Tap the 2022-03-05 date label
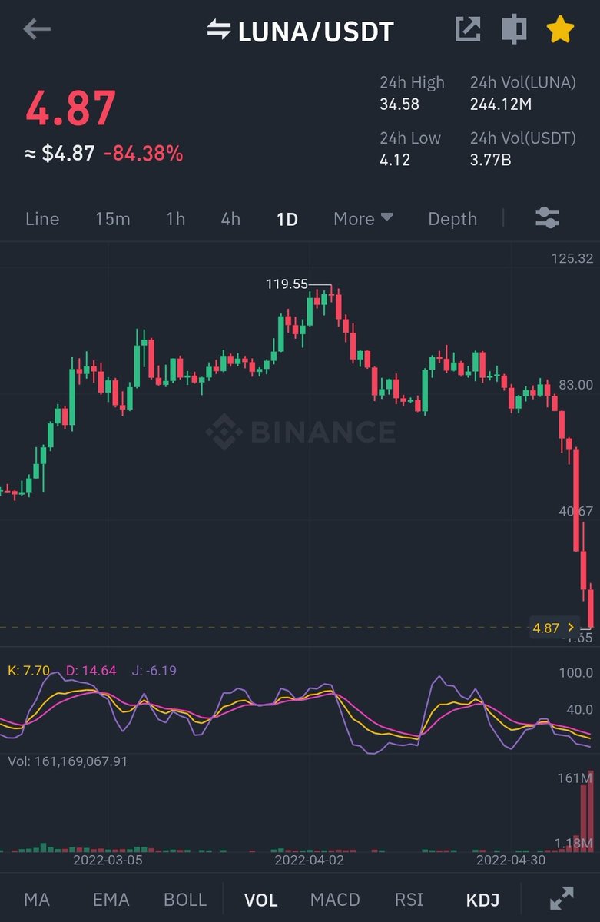This screenshot has height=922, width=600. (108, 860)
